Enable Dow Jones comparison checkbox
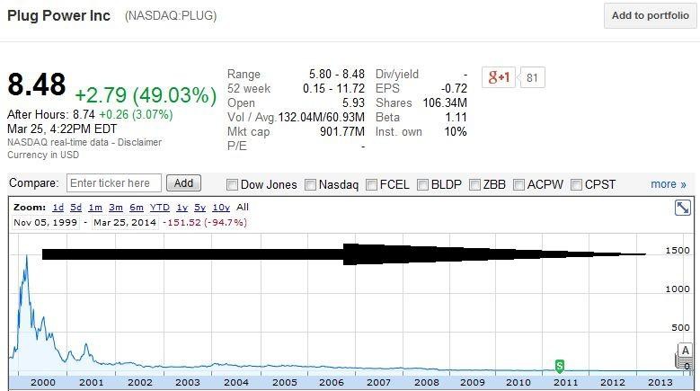This screenshot has width=700, height=391. (x=233, y=185)
